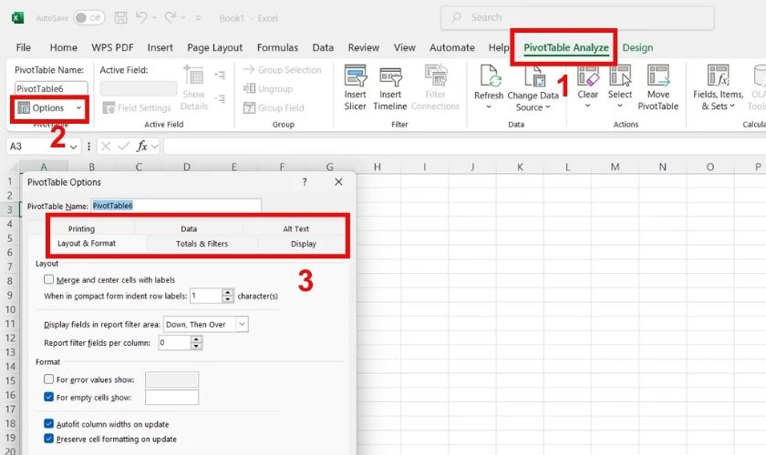This screenshot has width=766, height=455.
Task: Switch to the Insert ribbon tab
Action: (x=160, y=47)
